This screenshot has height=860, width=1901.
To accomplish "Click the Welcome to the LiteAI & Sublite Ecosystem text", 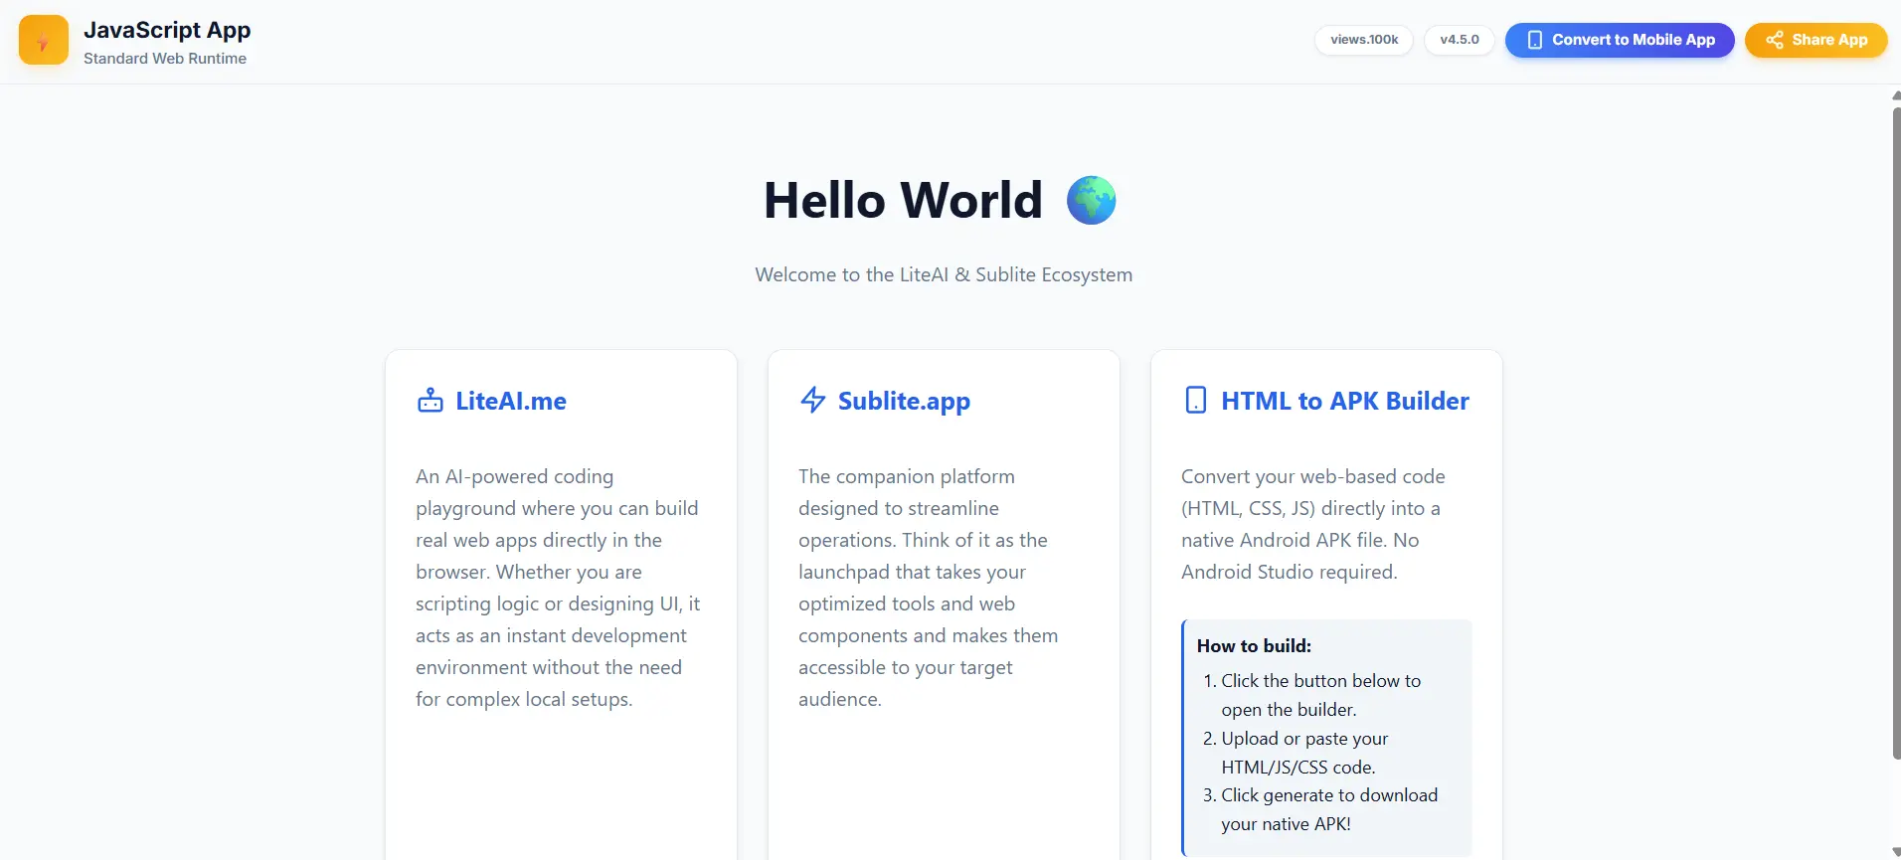I will tap(944, 274).
